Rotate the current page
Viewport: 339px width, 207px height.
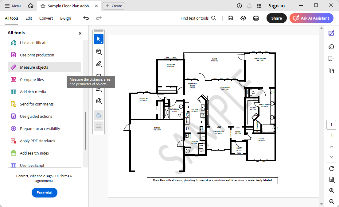click(331, 169)
